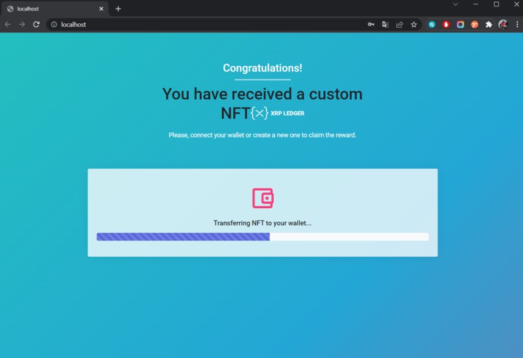Screen dimensions: 523x358
Task: Open the orange round extension icon
Action: (474, 25)
